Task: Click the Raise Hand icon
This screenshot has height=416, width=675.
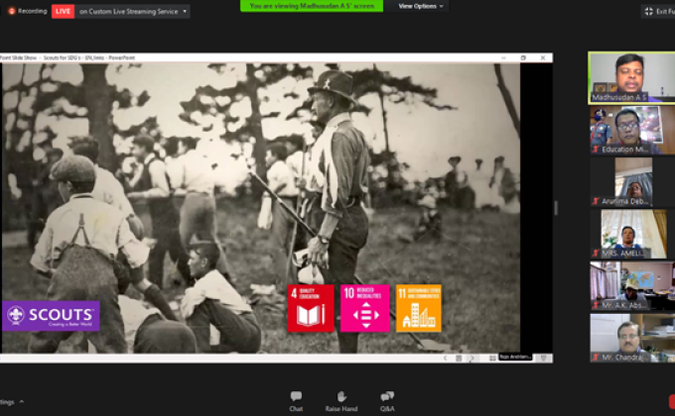Action: pyautogui.click(x=340, y=398)
